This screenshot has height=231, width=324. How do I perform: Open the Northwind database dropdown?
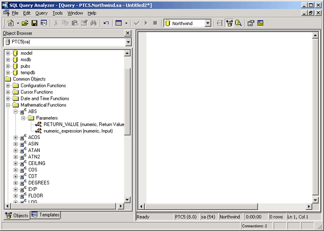pyautogui.click(x=207, y=23)
